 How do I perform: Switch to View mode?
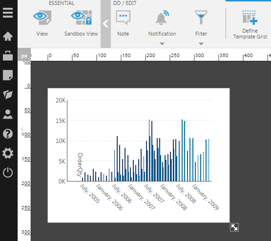click(42, 23)
